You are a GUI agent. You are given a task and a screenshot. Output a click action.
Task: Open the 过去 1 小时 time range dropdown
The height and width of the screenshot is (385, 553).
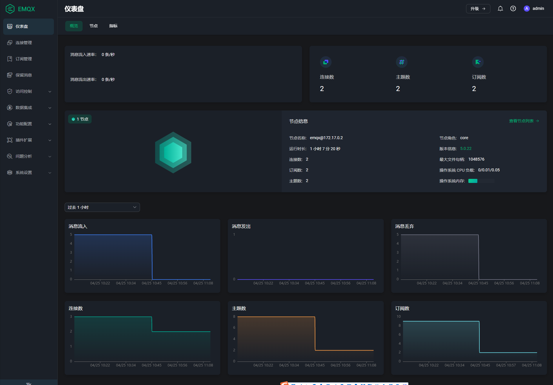coord(102,207)
